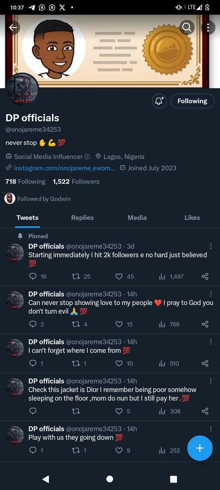Screen dimensions: 220x490
Task: Tap the Android home navigation button
Action: click(x=110, y=479)
